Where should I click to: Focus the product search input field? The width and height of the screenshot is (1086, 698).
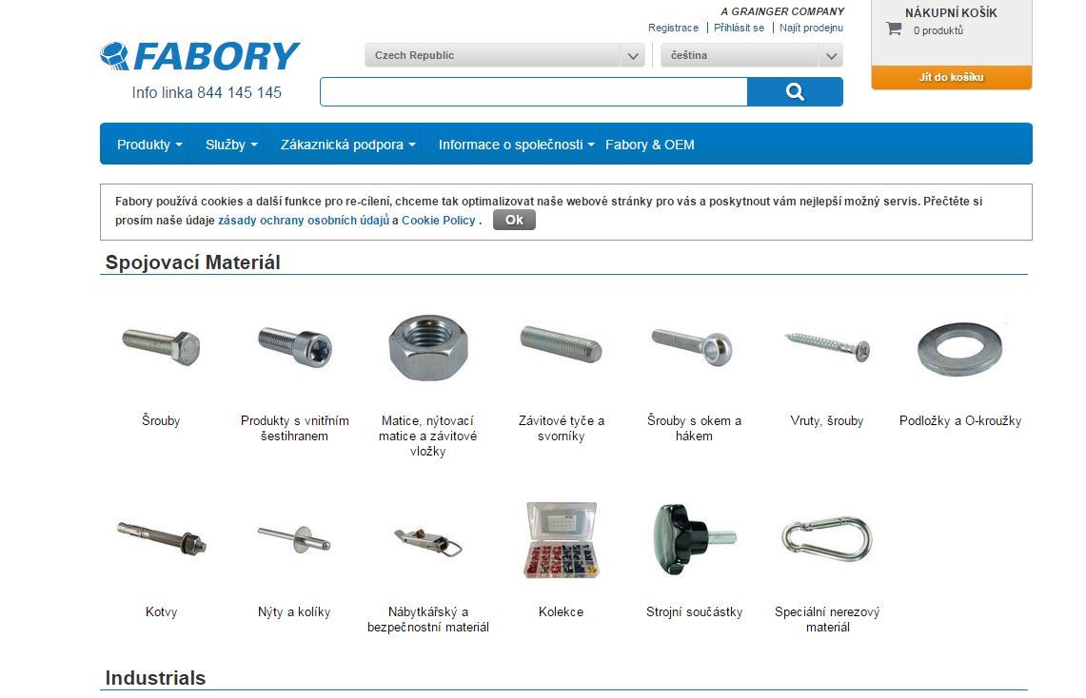(533, 92)
